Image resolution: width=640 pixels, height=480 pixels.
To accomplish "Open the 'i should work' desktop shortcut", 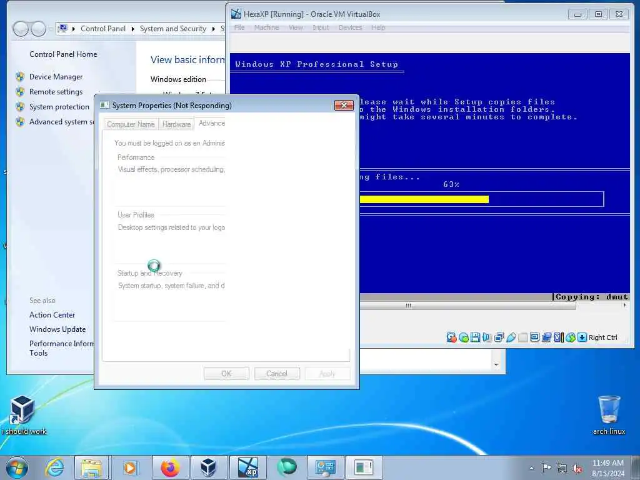I will pyautogui.click(x=24, y=415).
